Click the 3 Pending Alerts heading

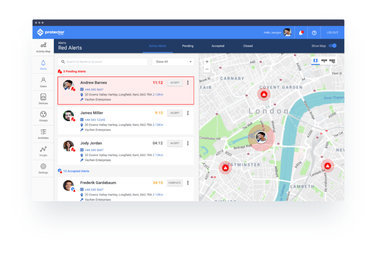(74, 71)
